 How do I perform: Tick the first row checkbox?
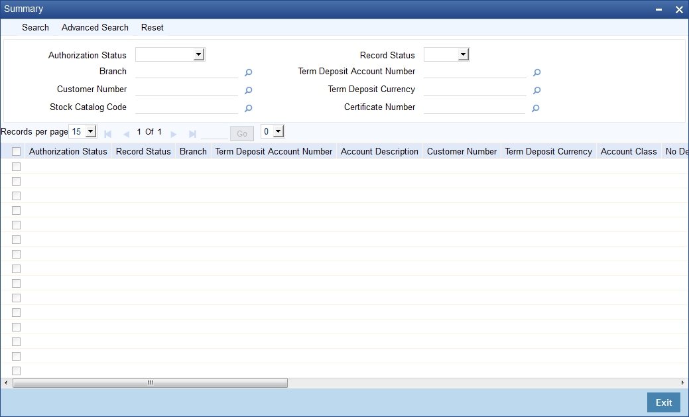point(17,166)
